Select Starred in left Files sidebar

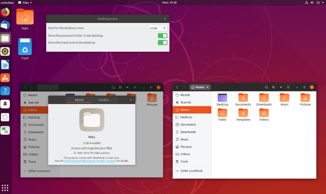(x=35, y=103)
